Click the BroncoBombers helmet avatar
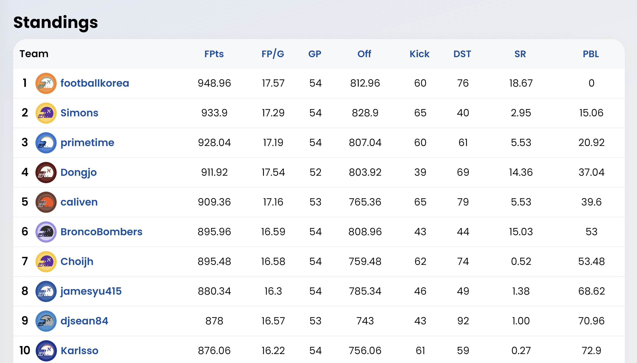This screenshot has width=637, height=363. tap(46, 232)
